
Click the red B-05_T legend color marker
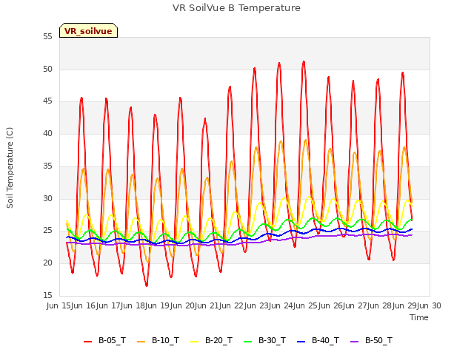(x=87, y=342)
